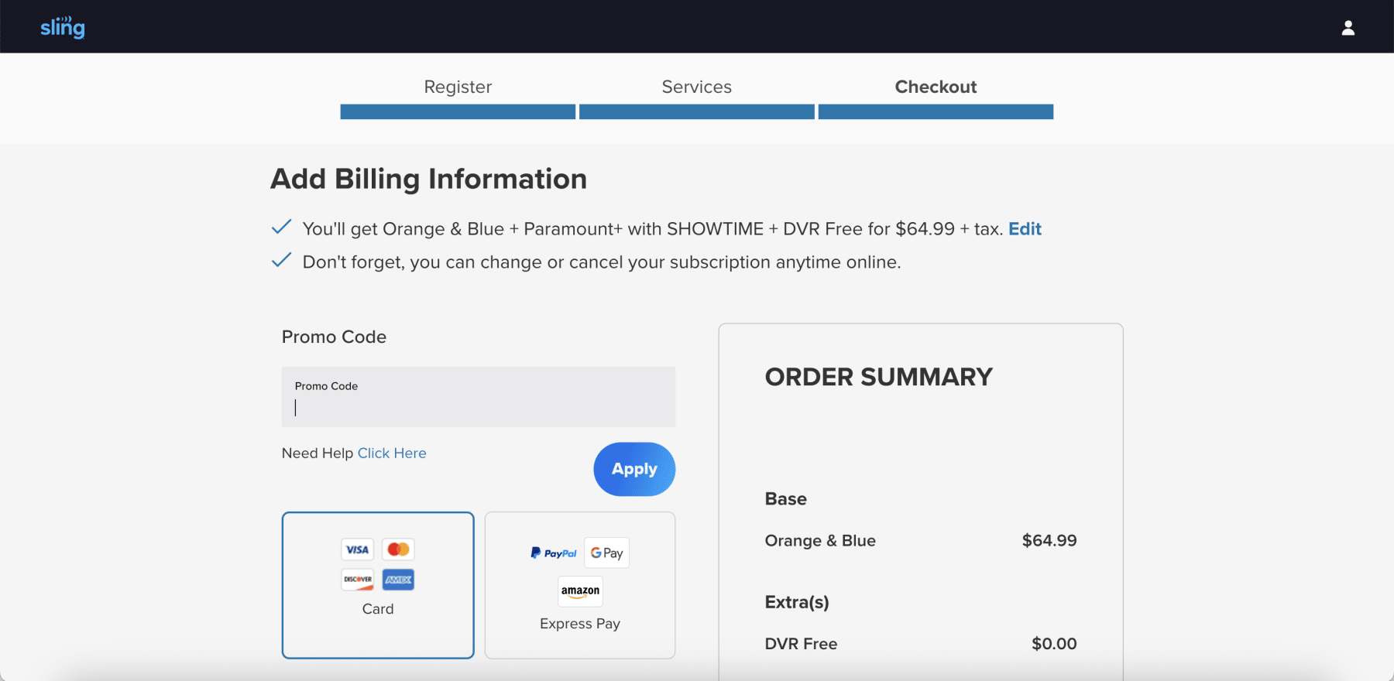Click the Promo Code section heading
The height and width of the screenshot is (681, 1394).
[334, 337]
